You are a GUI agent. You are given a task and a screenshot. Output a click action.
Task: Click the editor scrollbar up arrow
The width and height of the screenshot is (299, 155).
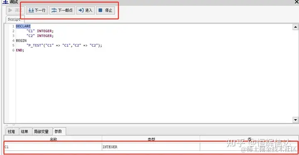coord(295,27)
